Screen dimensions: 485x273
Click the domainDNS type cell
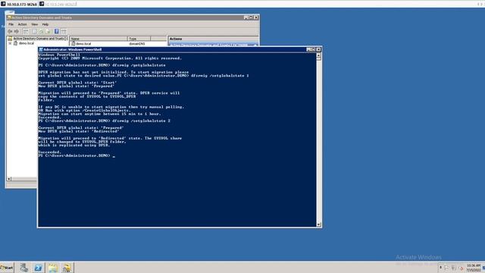[x=136, y=44]
